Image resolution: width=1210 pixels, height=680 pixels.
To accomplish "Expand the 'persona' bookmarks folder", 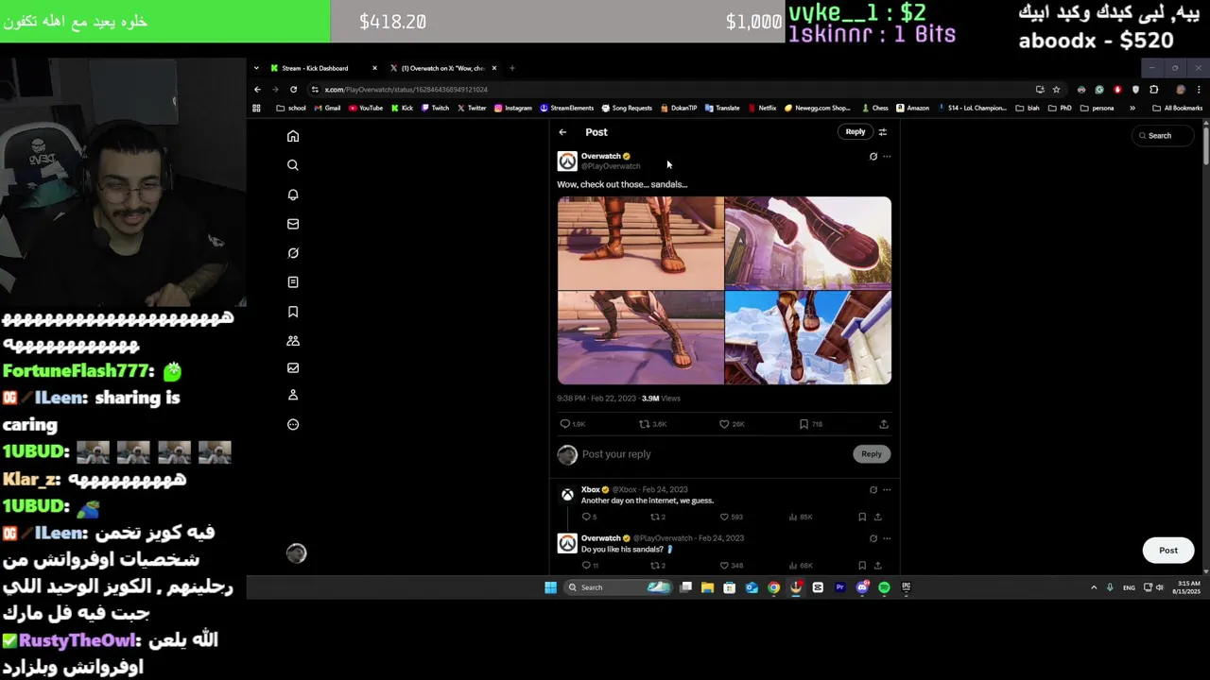I will tap(1098, 109).
